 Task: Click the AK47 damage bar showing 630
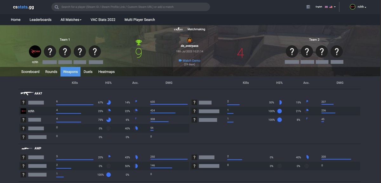169,104
